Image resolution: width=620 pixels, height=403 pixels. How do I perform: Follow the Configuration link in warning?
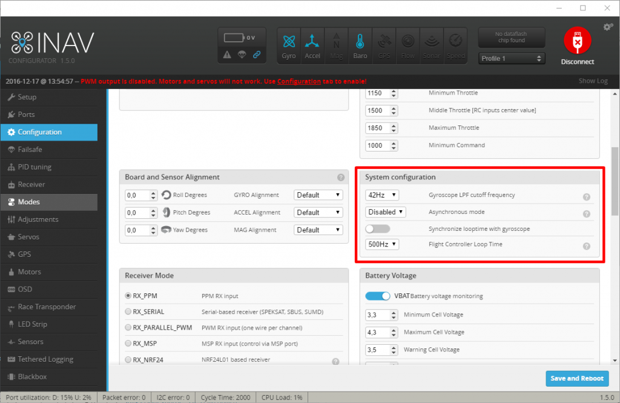298,81
